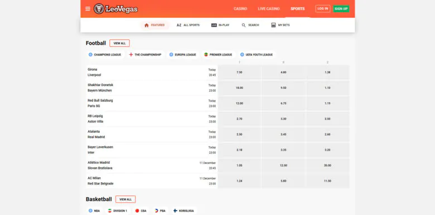Pick Shakhtar Donetsk win at 18.00
This screenshot has height=215, width=435.
click(239, 88)
